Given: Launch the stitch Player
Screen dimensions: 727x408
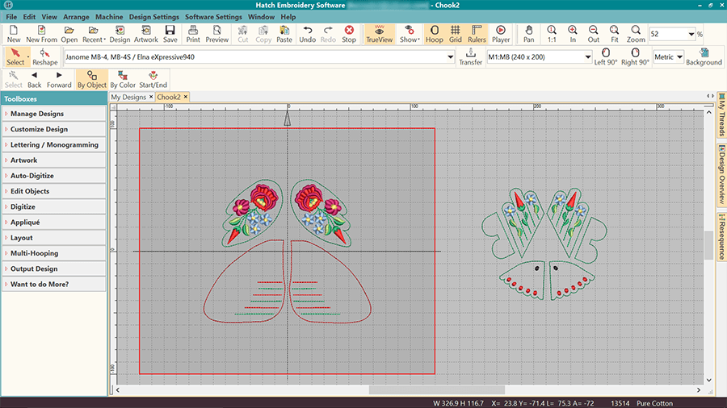Looking at the screenshot, I should click(501, 33).
